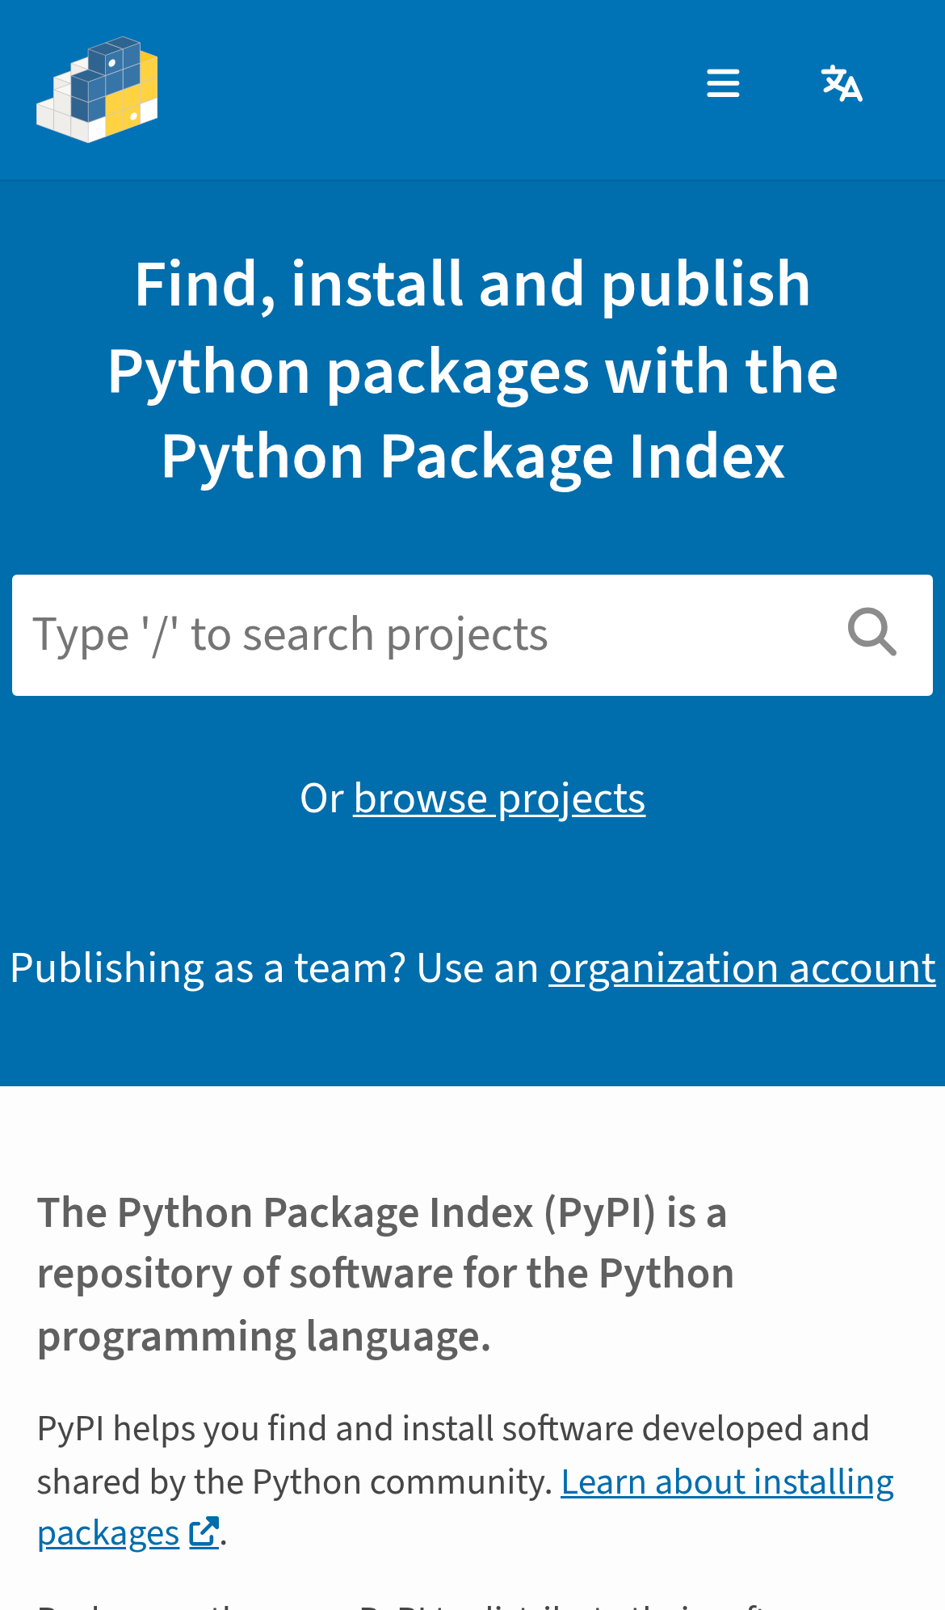
Task: Follow the 'browse projects' link
Action: pos(499,799)
